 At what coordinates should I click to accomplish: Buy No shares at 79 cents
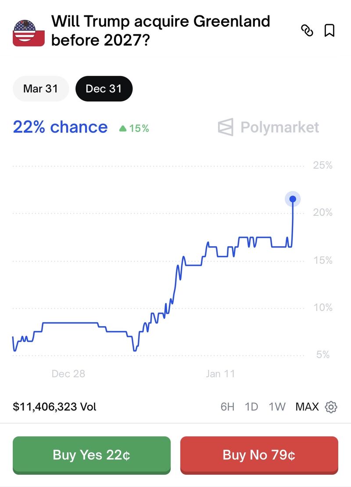[259, 455]
